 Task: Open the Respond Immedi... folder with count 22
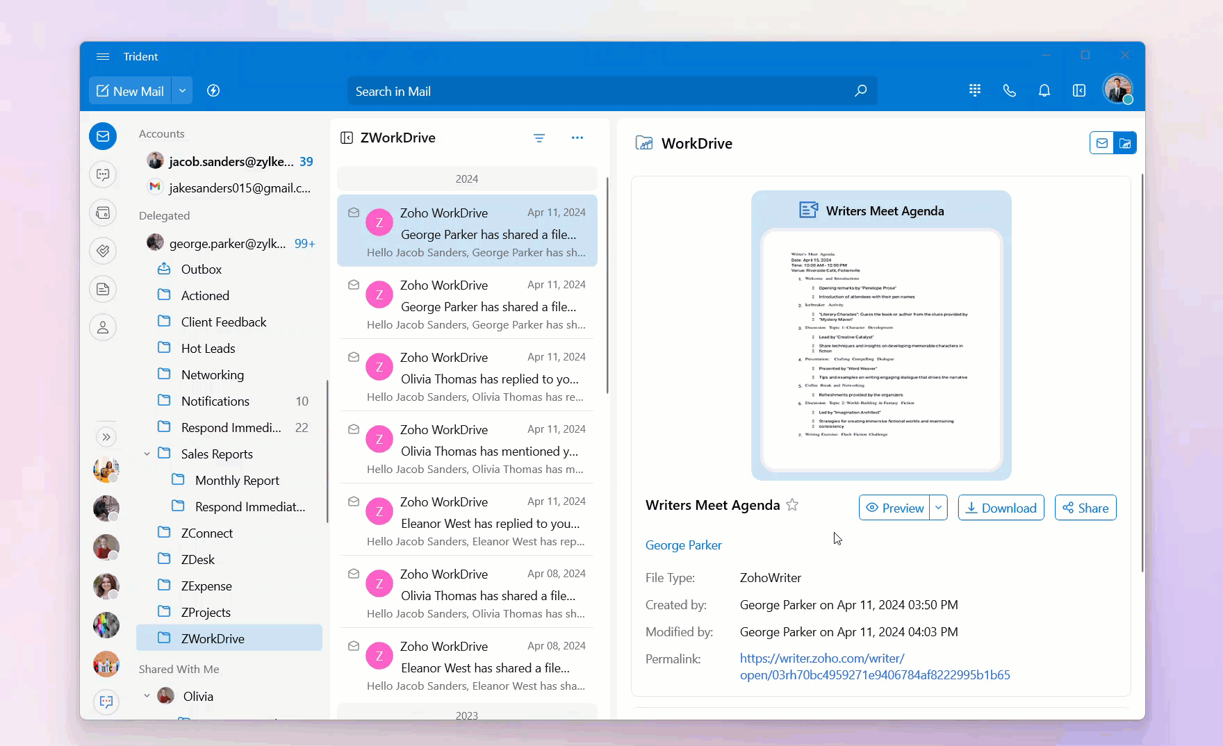tap(229, 427)
